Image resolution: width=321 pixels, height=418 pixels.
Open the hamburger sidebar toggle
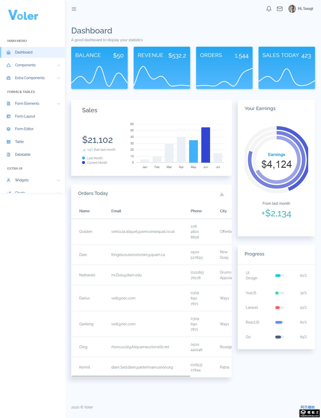[74, 9]
